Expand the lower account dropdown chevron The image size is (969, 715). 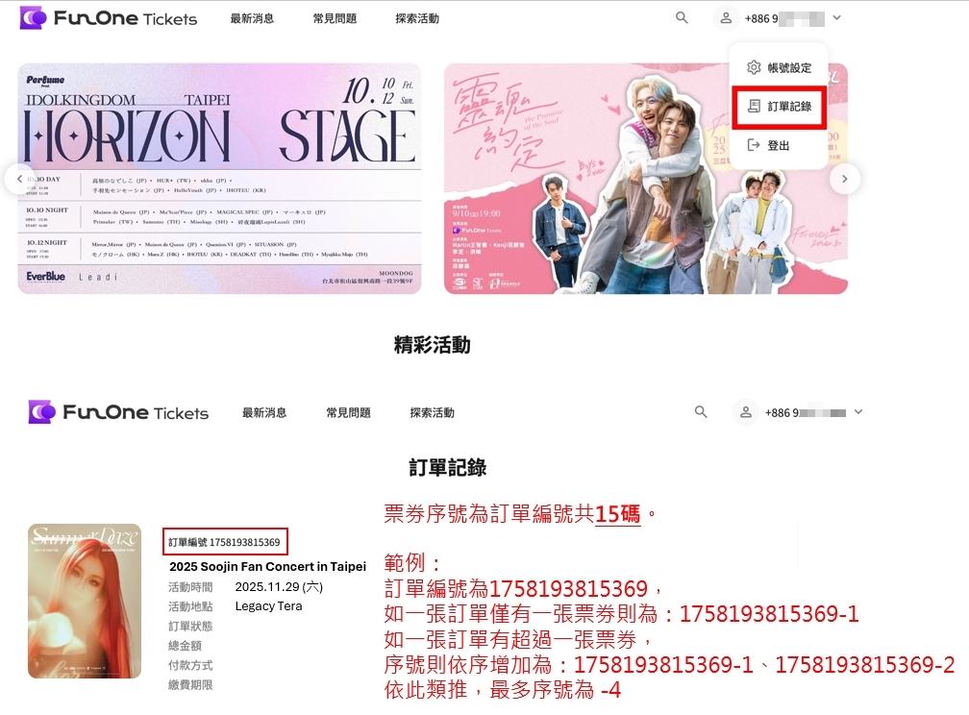point(857,412)
